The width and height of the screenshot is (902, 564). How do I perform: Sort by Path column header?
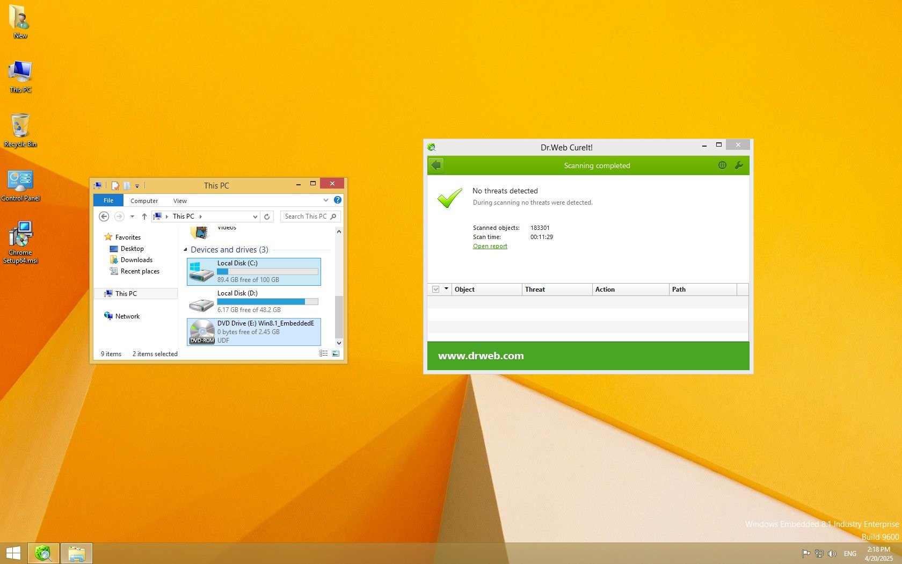[x=703, y=290]
